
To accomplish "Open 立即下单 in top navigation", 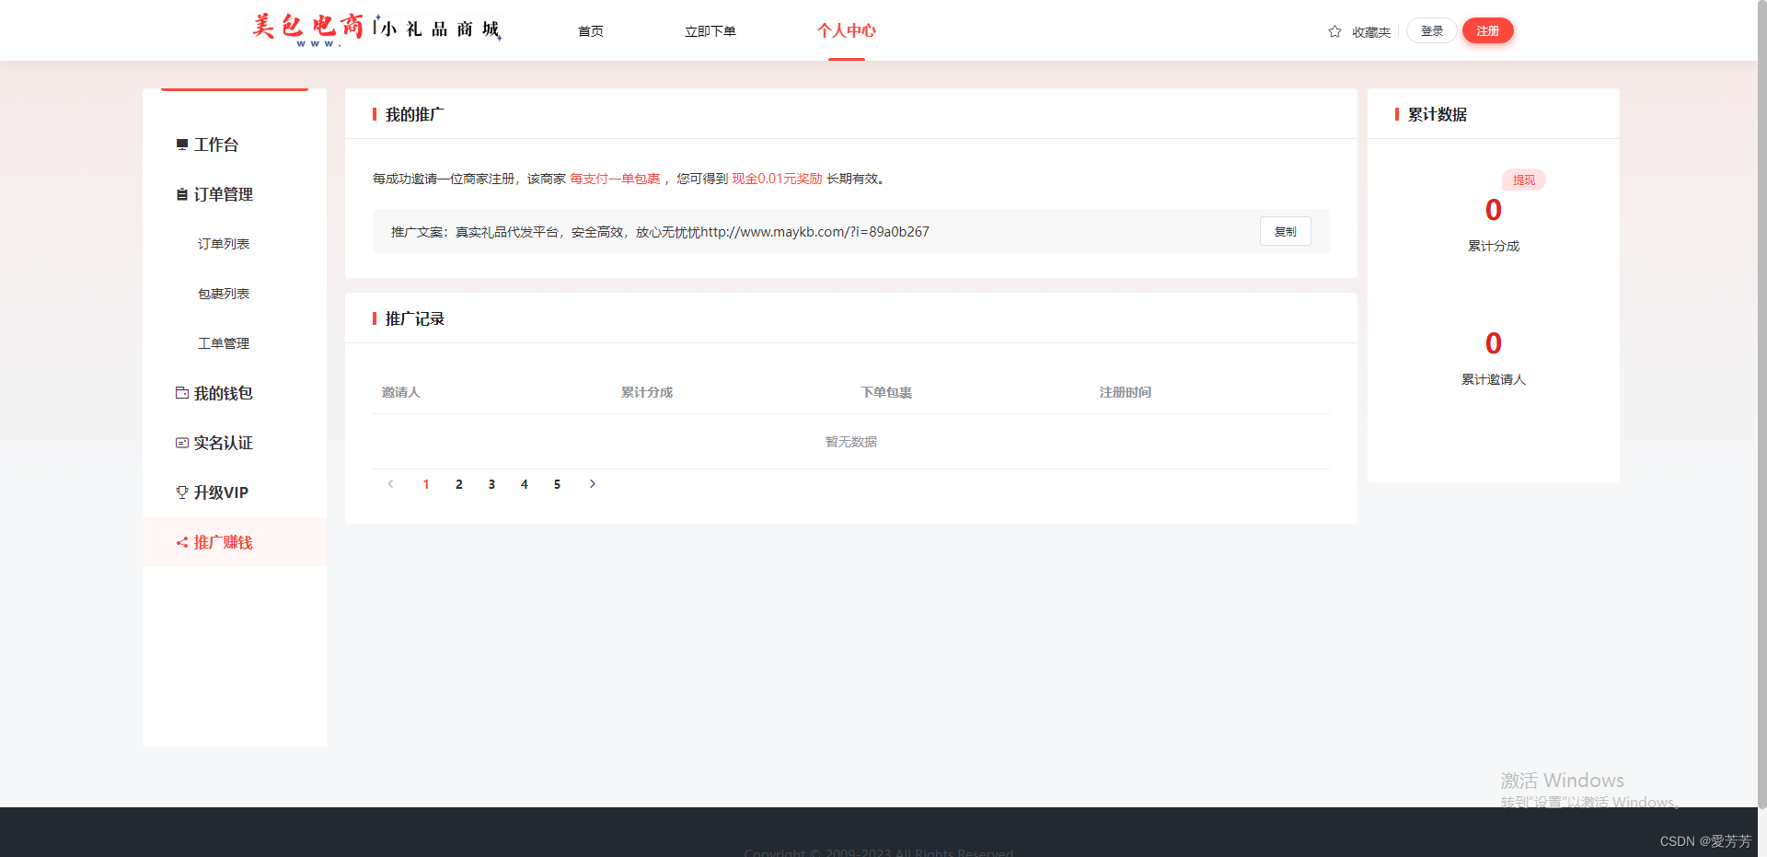I will click(710, 31).
